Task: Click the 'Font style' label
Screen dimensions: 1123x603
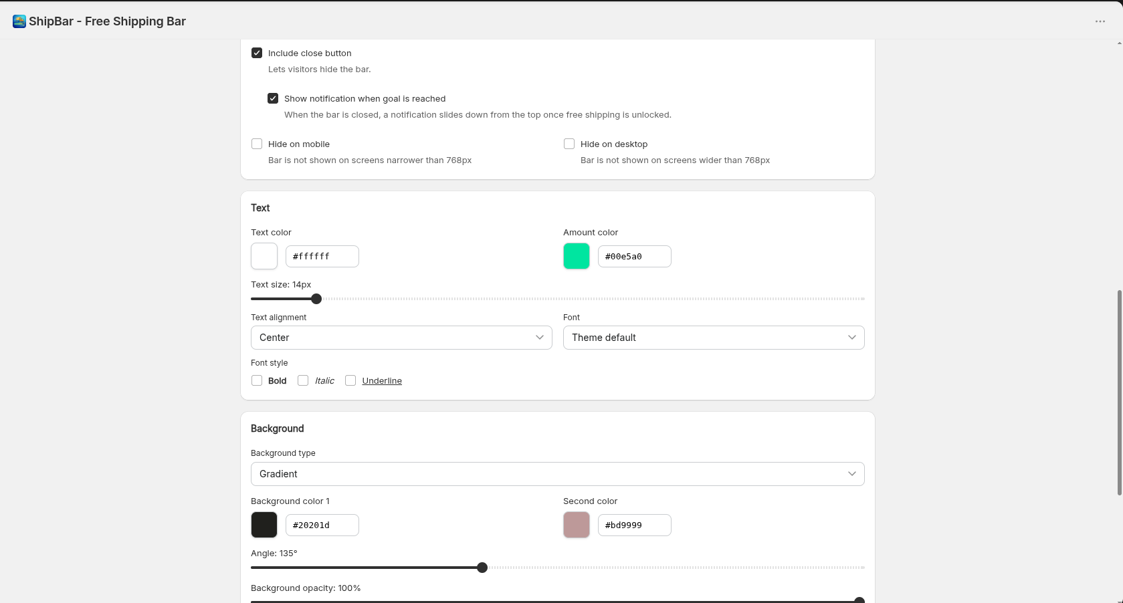Action: pyautogui.click(x=270, y=363)
